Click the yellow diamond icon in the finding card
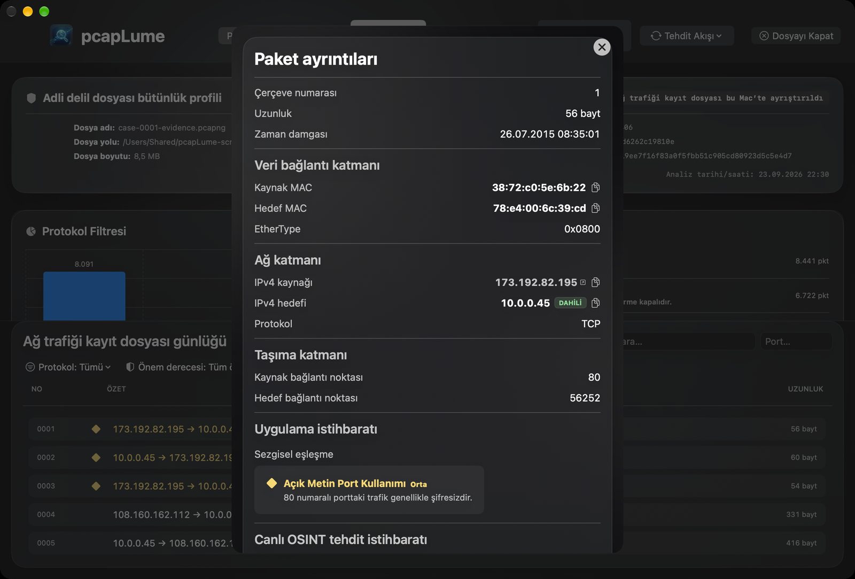Screen dimensions: 855x579 coord(271,483)
